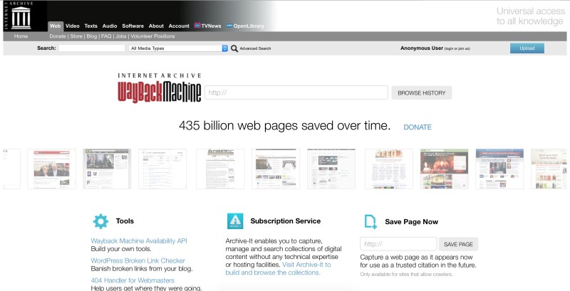
Task: Open the Donate link in subnav
Action: click(x=58, y=36)
